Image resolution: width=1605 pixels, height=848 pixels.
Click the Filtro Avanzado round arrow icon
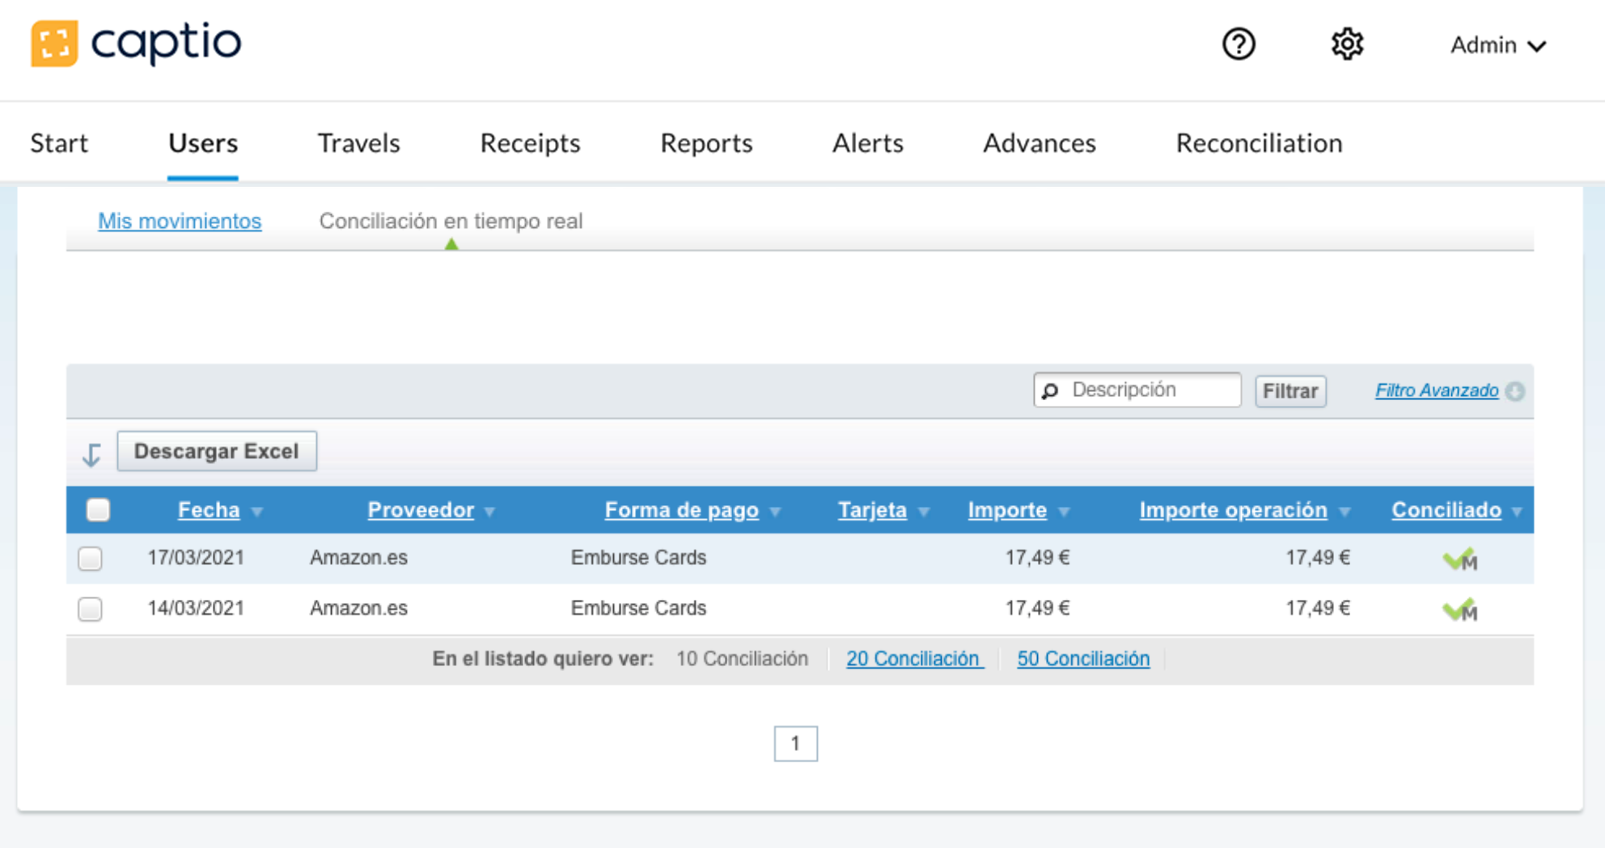1515,392
